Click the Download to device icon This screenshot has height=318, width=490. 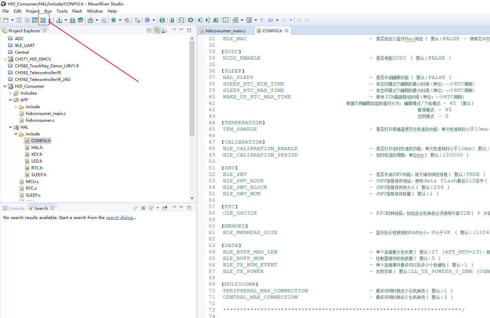pyautogui.click(x=90, y=20)
